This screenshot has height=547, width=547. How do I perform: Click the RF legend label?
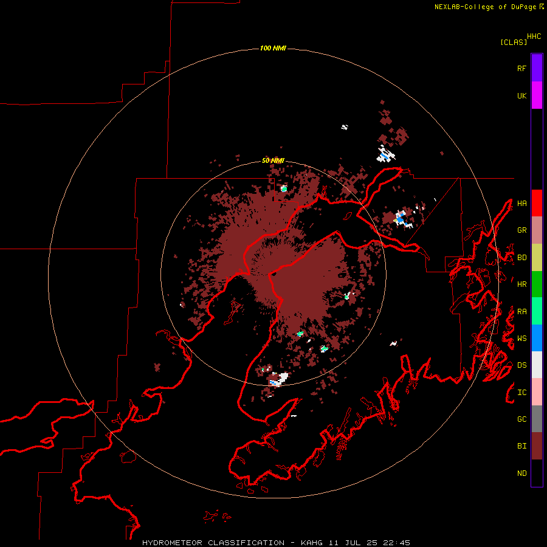(521, 68)
